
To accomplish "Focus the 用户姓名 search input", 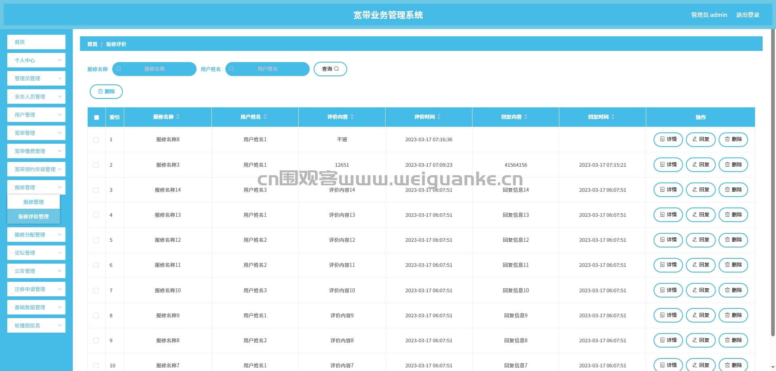I will coord(268,69).
